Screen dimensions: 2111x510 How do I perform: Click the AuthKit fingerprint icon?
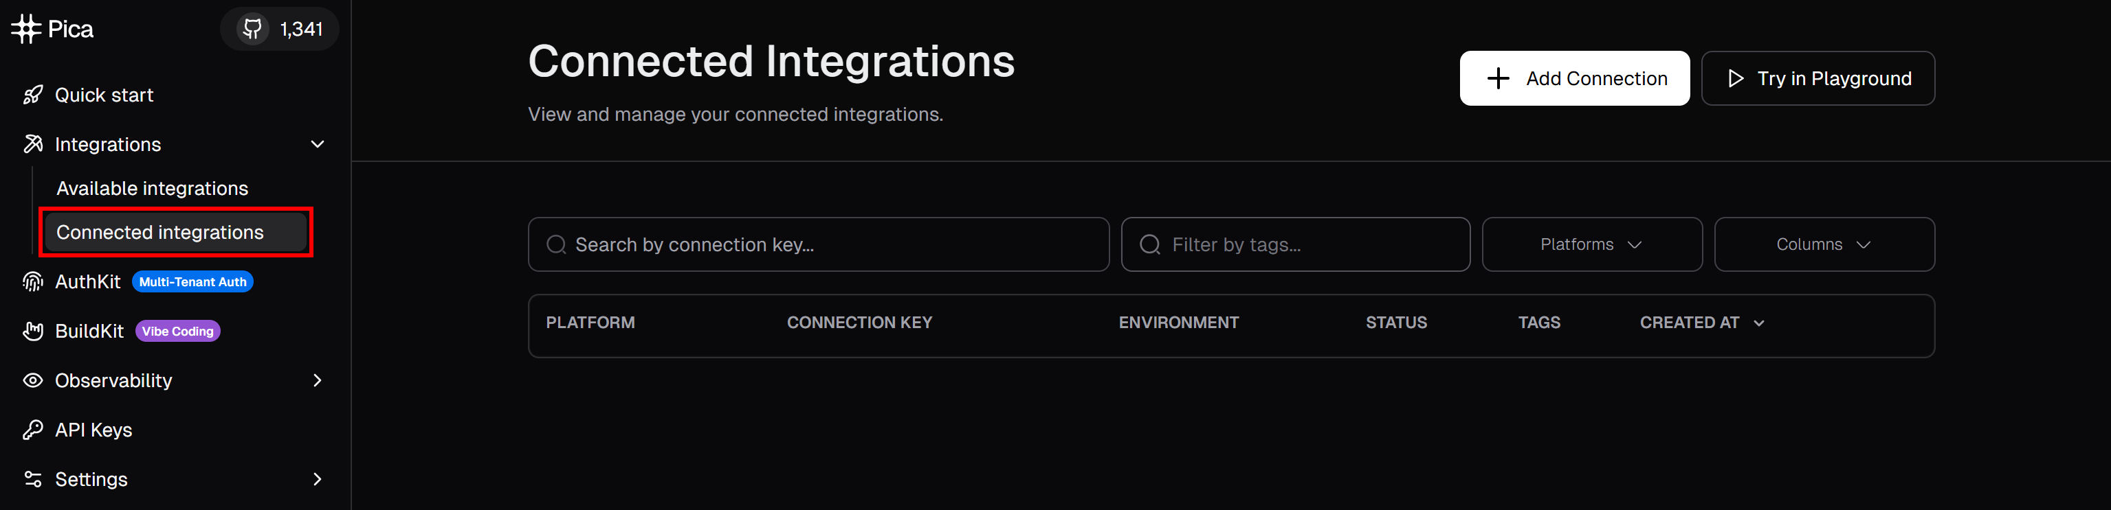(33, 282)
